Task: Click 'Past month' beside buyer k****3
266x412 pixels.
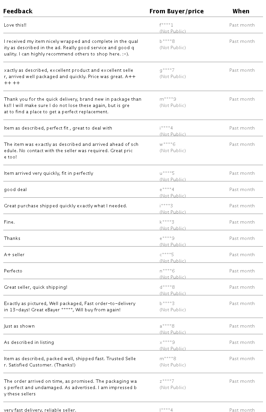Action: point(242,222)
